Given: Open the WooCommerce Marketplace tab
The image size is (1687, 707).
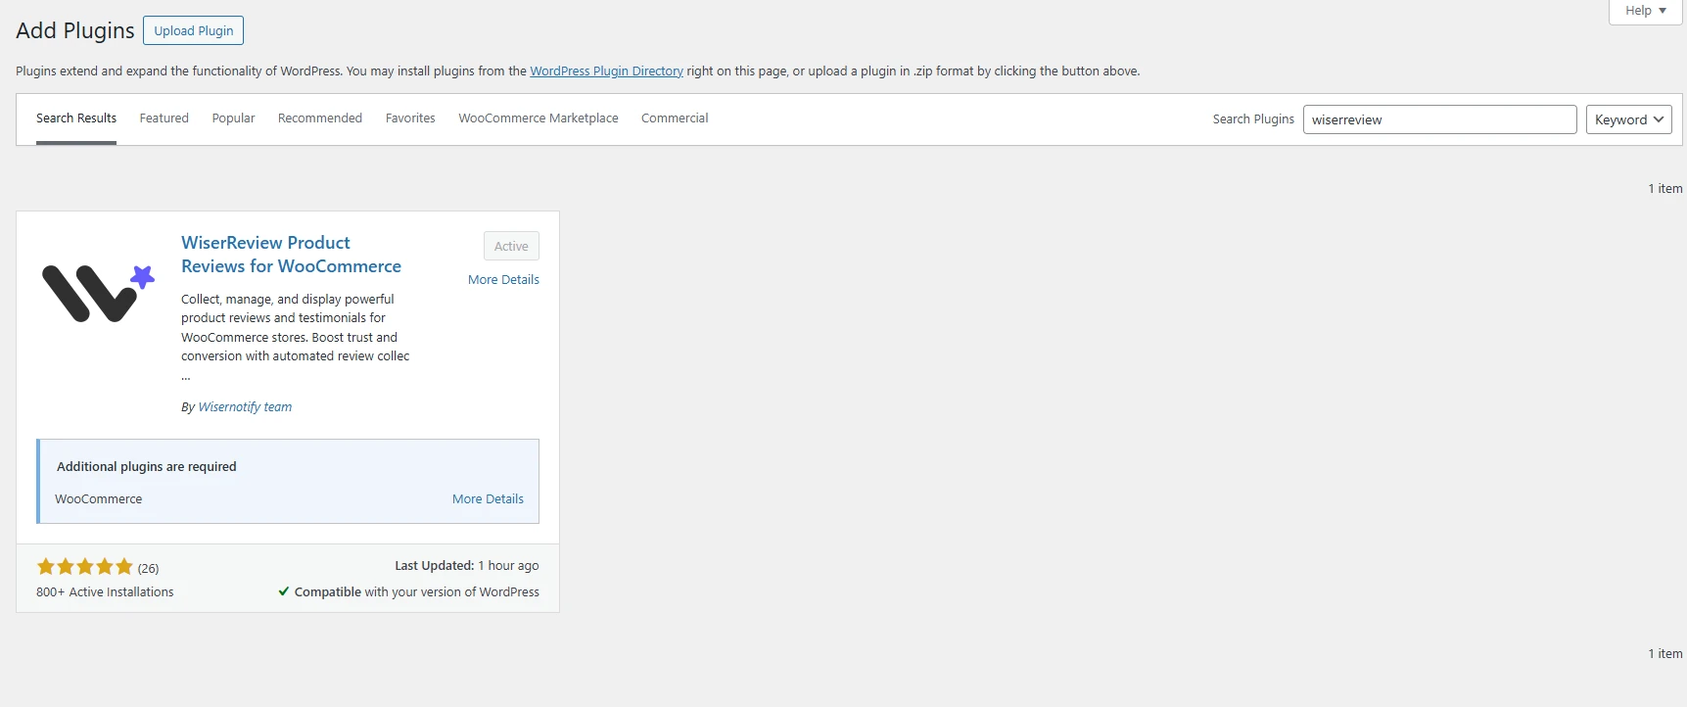Looking at the screenshot, I should pyautogui.click(x=539, y=118).
